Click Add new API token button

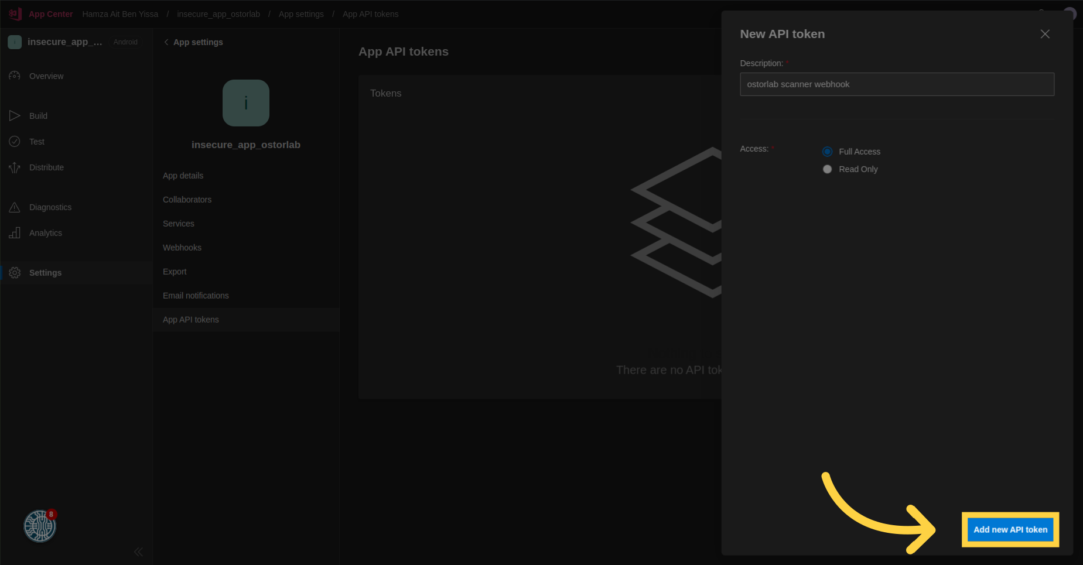[x=1010, y=530]
